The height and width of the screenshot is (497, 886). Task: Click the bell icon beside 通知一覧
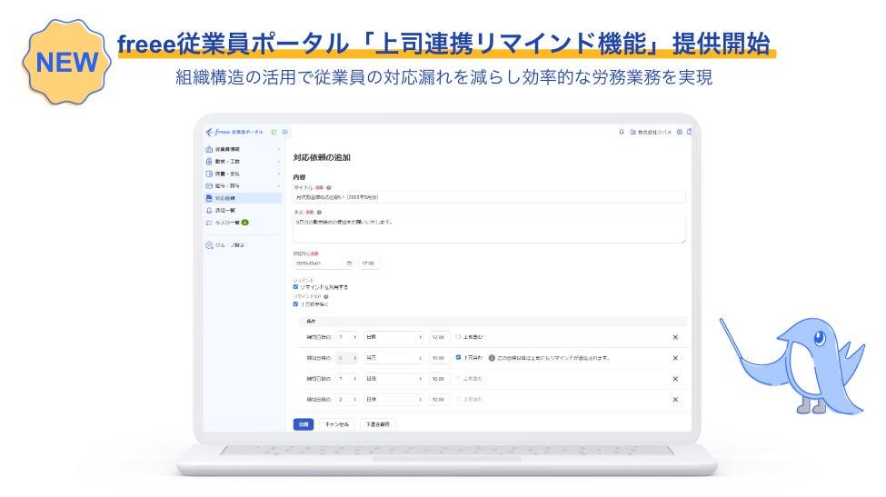[x=209, y=210]
